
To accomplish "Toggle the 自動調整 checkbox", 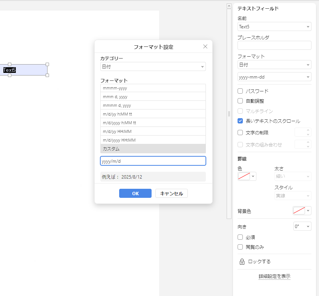I will tap(240, 101).
